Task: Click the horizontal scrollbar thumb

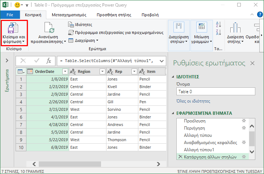Action: tap(70, 164)
